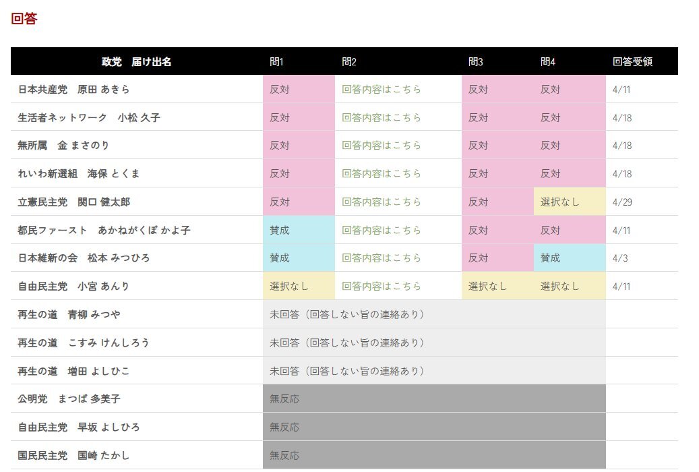Select the name 再生の道 青柳 みつや
The width and height of the screenshot is (699, 472).
click(x=69, y=314)
